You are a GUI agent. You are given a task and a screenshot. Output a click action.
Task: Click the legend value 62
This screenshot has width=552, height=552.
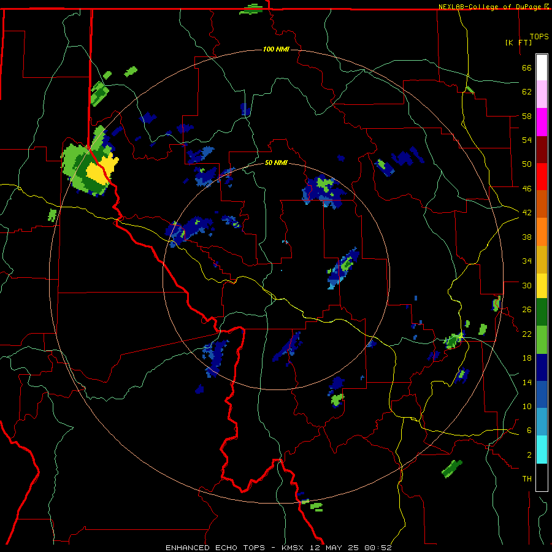527,92
